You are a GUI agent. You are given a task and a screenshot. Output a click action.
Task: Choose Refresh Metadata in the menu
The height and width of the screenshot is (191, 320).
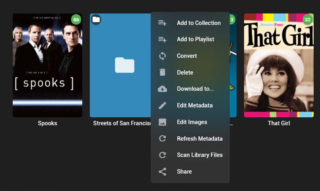[x=190, y=139]
